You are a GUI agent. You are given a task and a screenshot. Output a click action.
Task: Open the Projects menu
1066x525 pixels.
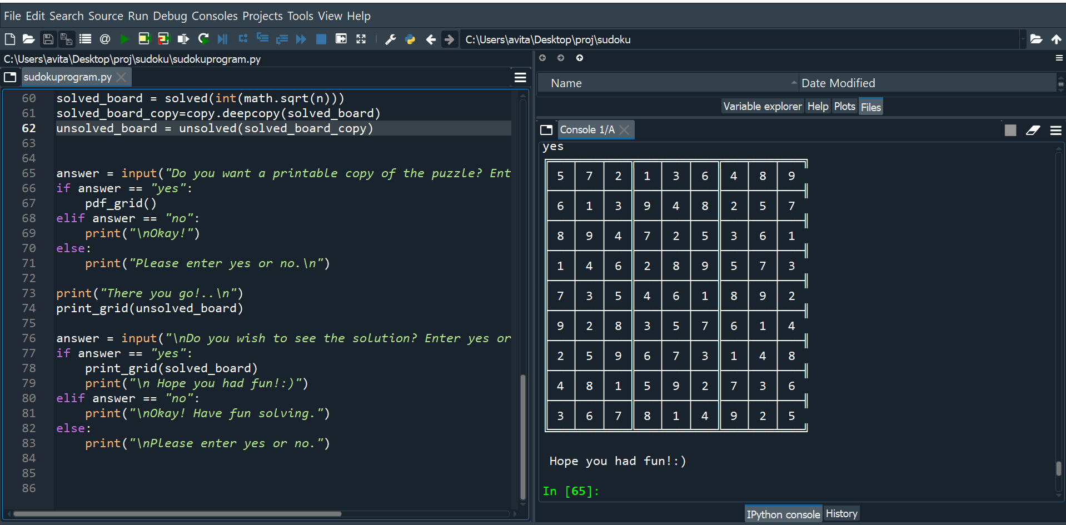click(262, 16)
